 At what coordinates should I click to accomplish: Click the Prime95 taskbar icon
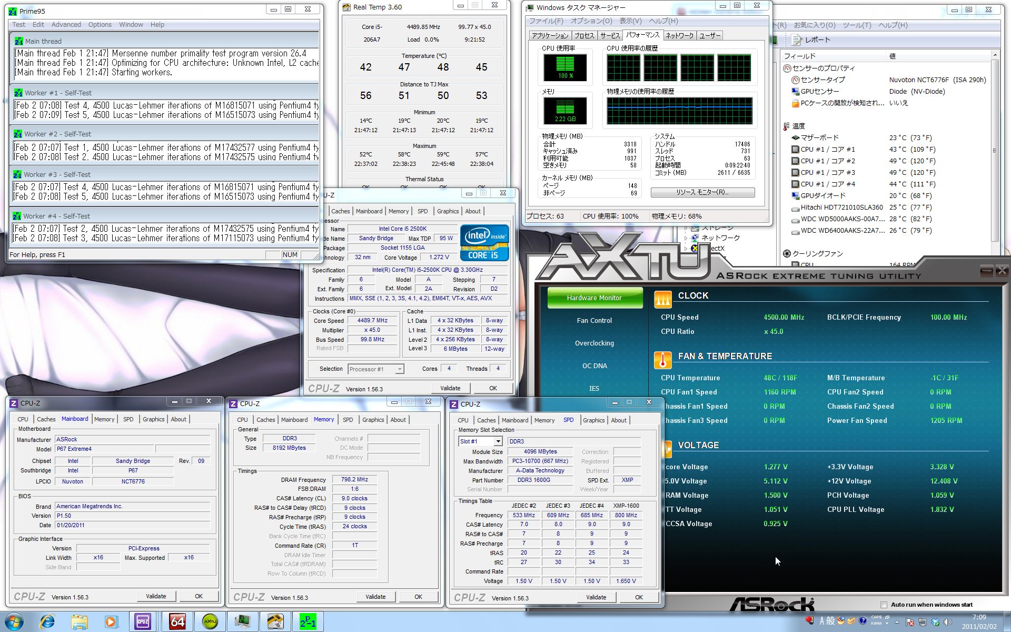pyautogui.click(x=308, y=621)
